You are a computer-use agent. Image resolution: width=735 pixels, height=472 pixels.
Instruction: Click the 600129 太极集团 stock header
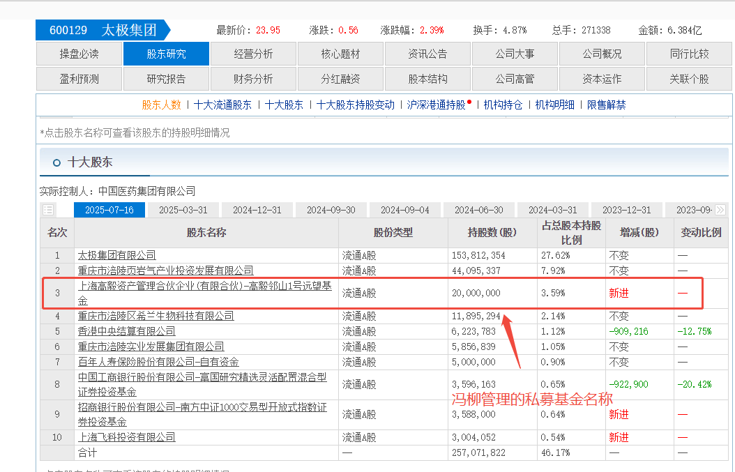(103, 31)
